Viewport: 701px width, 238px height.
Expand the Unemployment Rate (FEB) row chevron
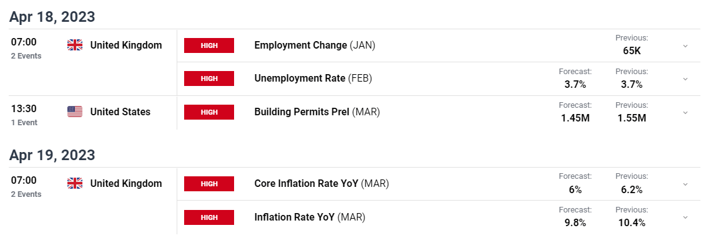[x=685, y=79]
